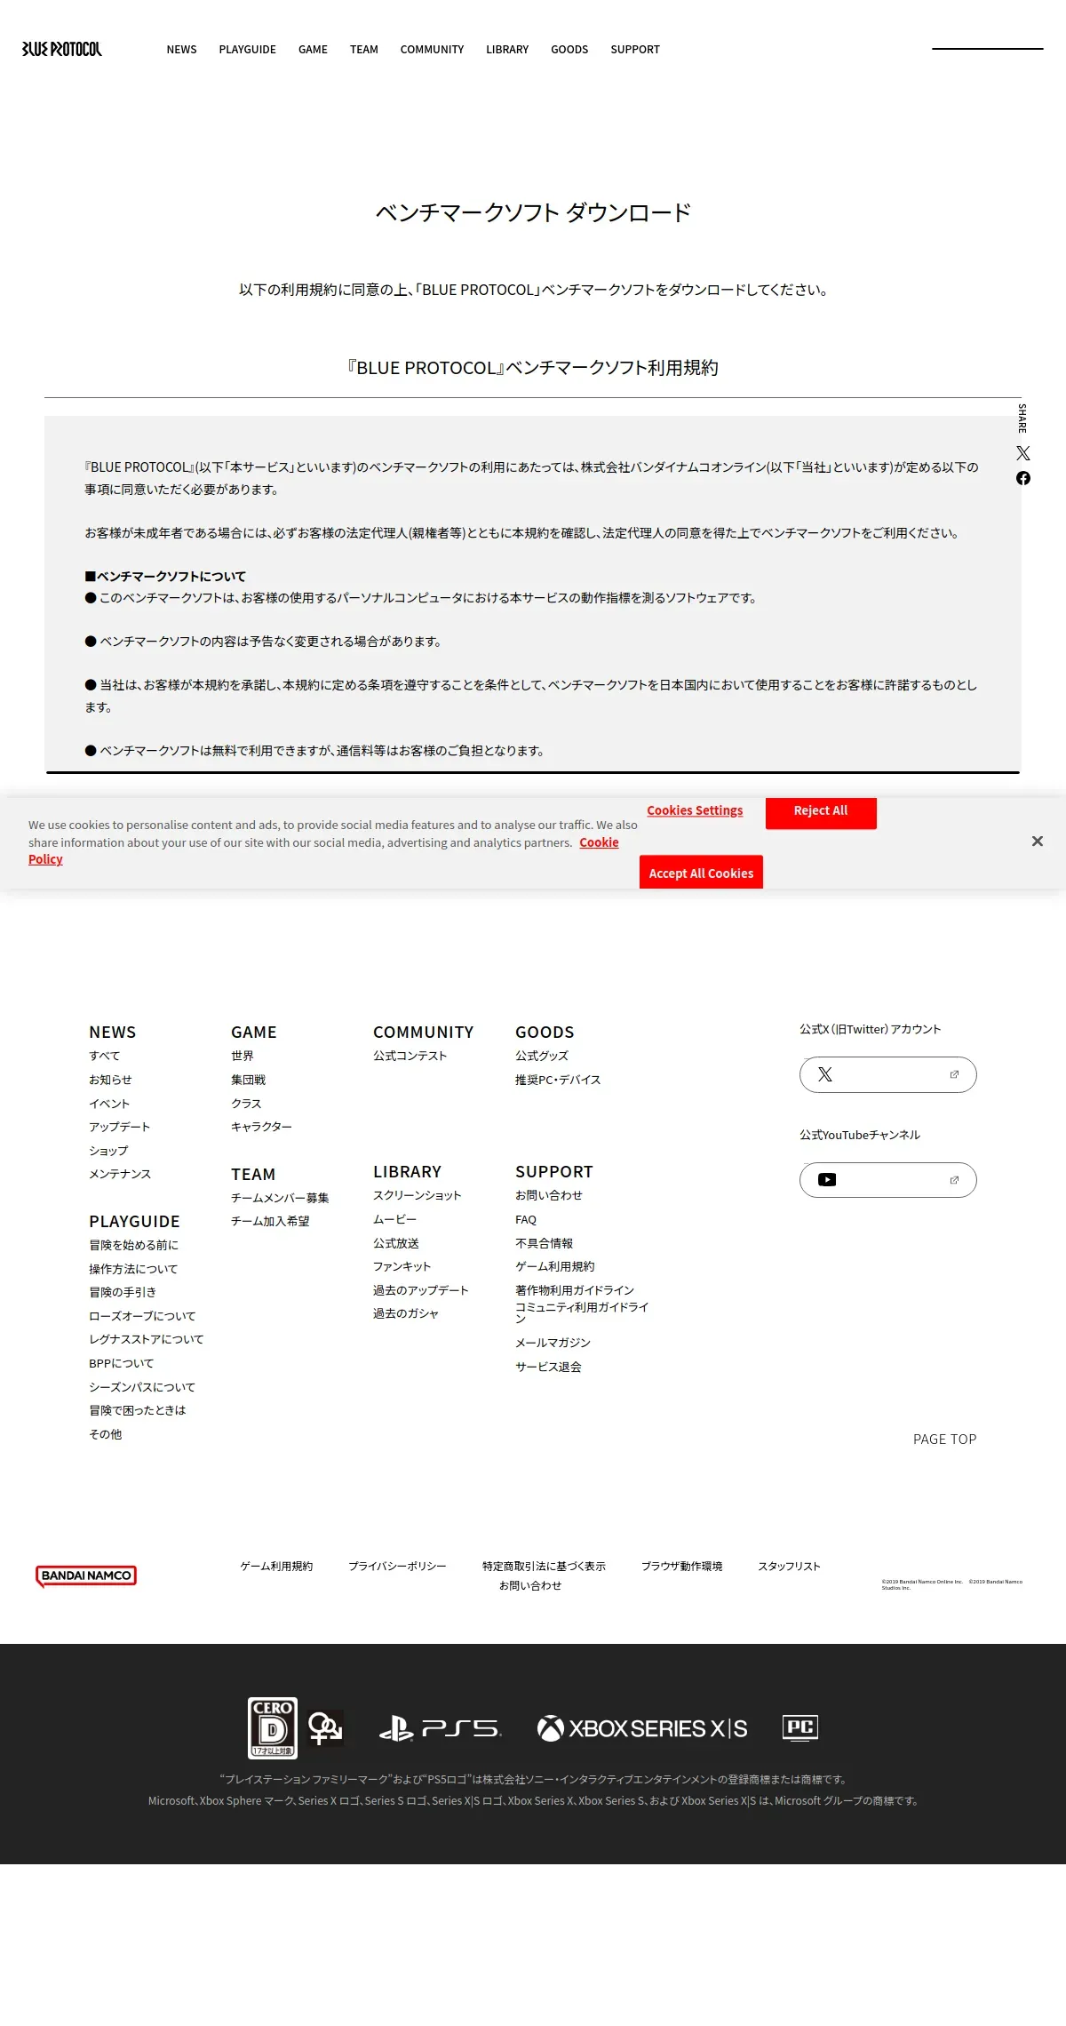Viewport: 1066px width, 2026px height.
Task: Open PLAYGUIDE in the top navigation
Action: coord(248,50)
